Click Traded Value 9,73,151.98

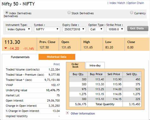[52, 80]
